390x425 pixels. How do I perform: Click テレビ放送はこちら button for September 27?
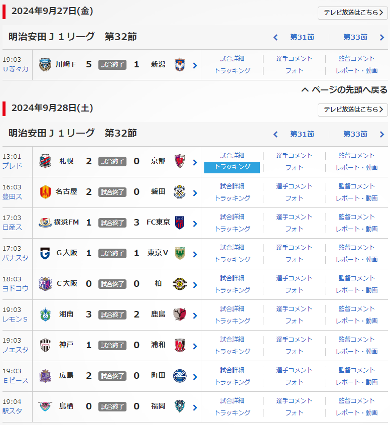pyautogui.click(x=352, y=13)
